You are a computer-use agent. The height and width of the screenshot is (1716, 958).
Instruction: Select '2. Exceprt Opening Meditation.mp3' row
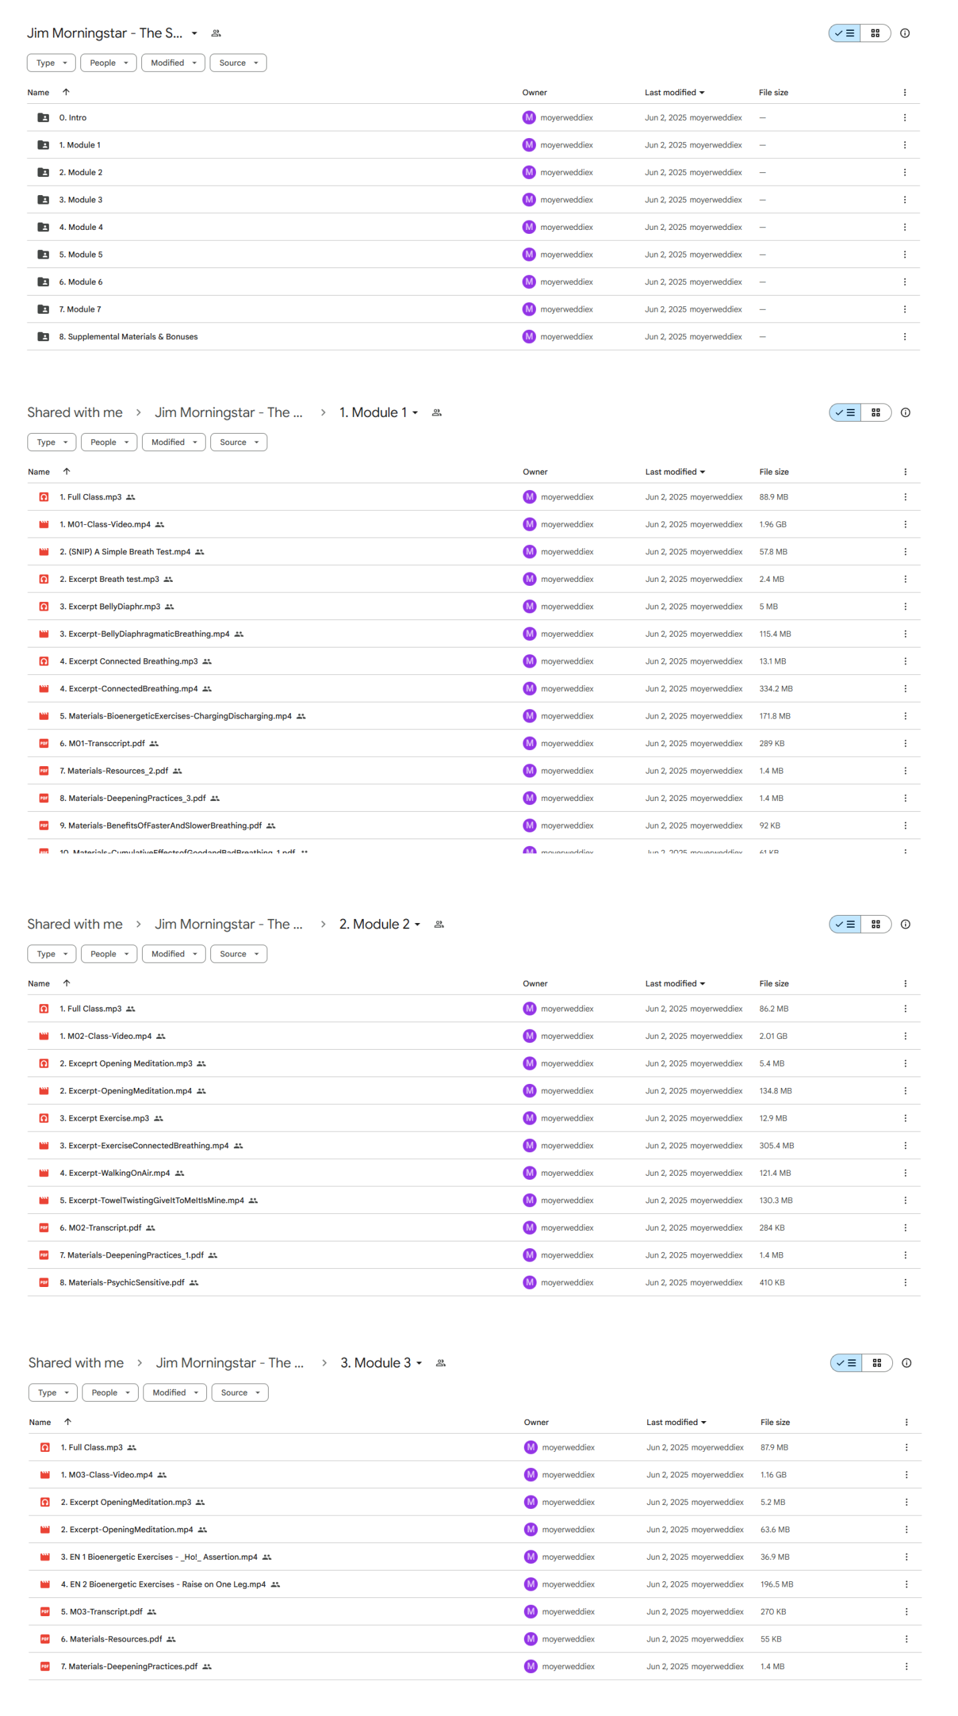pyautogui.click(x=474, y=1063)
